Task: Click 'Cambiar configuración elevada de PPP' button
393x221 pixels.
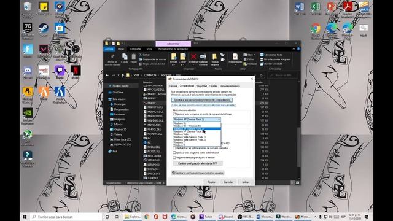Action: point(198,163)
